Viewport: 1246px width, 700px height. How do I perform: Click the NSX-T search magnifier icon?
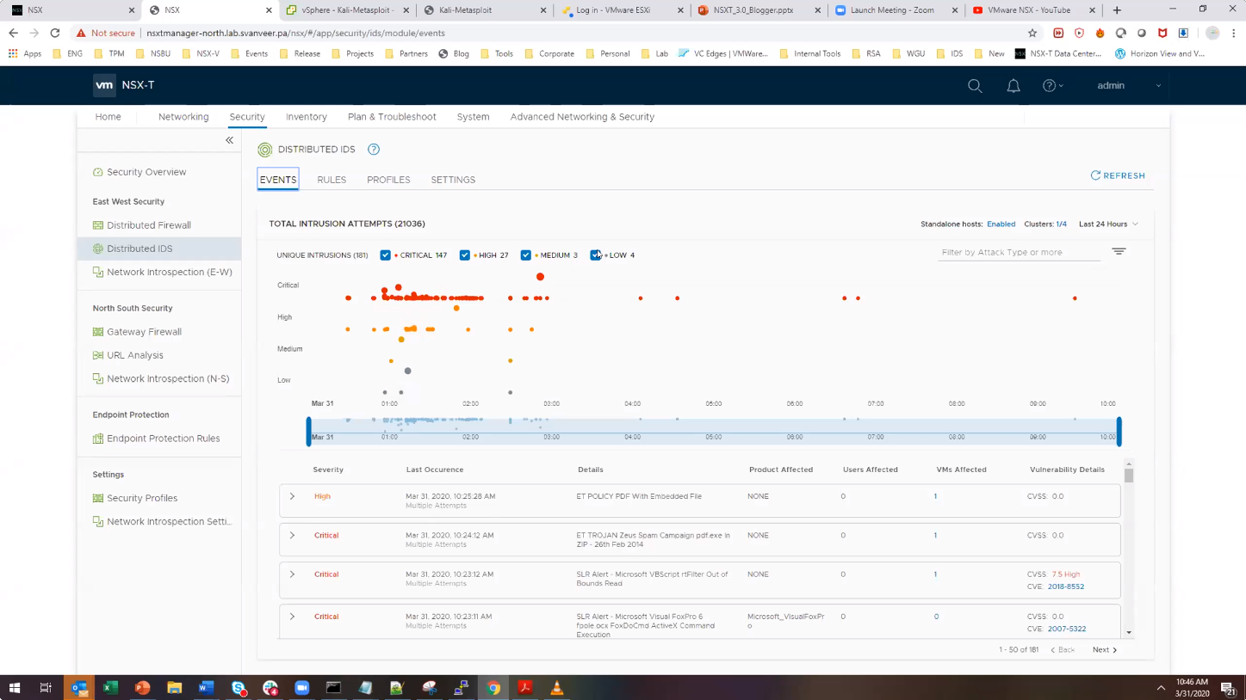click(975, 86)
